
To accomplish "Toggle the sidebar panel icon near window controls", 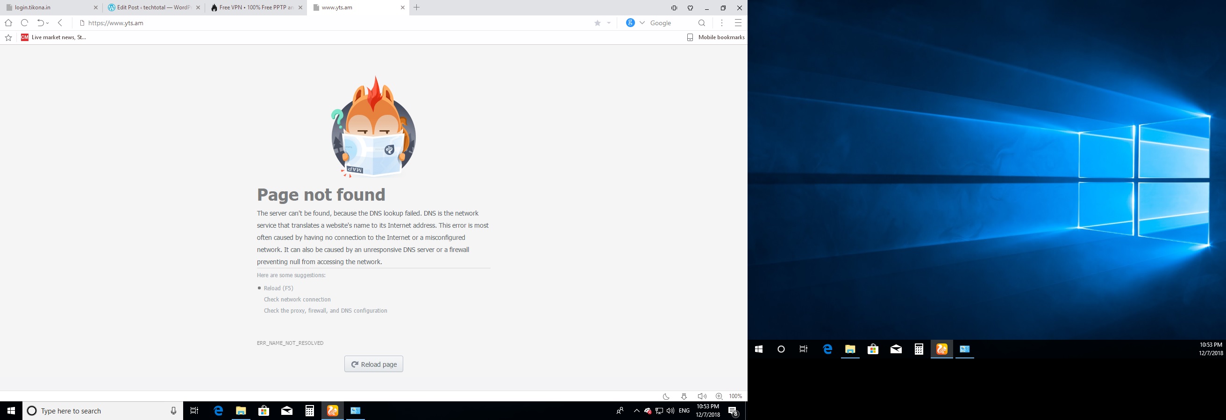I will (x=674, y=8).
